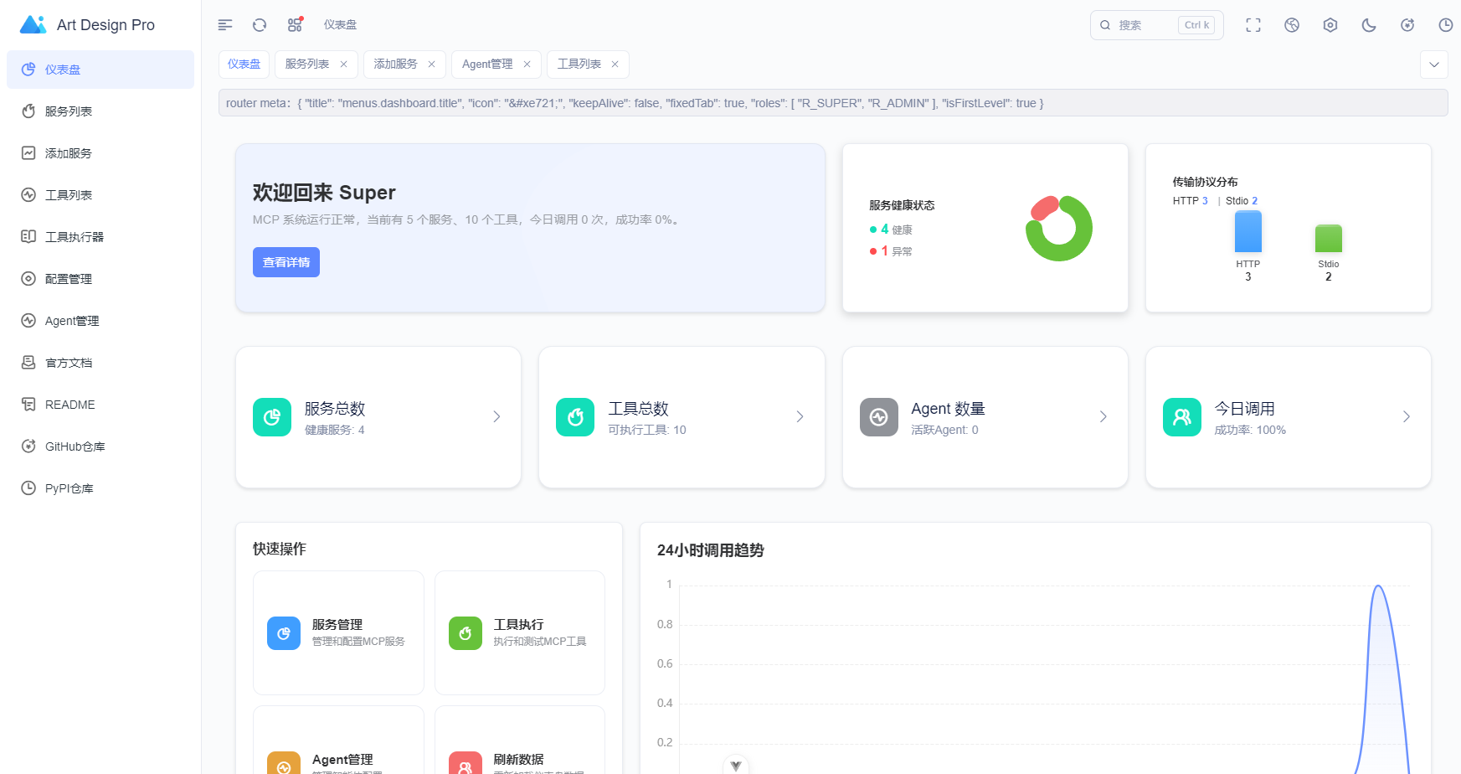Viewport: 1461px width, 774px height.
Task: Click the blue HTTP bar in the chart
Action: point(1248,232)
